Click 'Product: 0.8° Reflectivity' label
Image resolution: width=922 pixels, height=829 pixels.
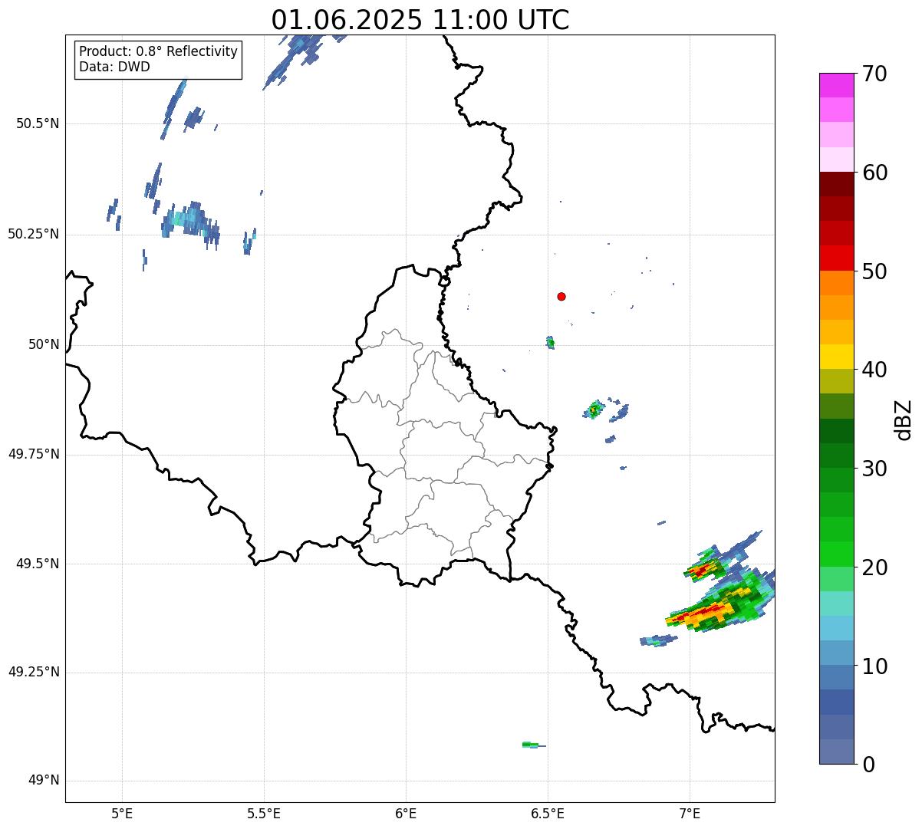point(159,51)
